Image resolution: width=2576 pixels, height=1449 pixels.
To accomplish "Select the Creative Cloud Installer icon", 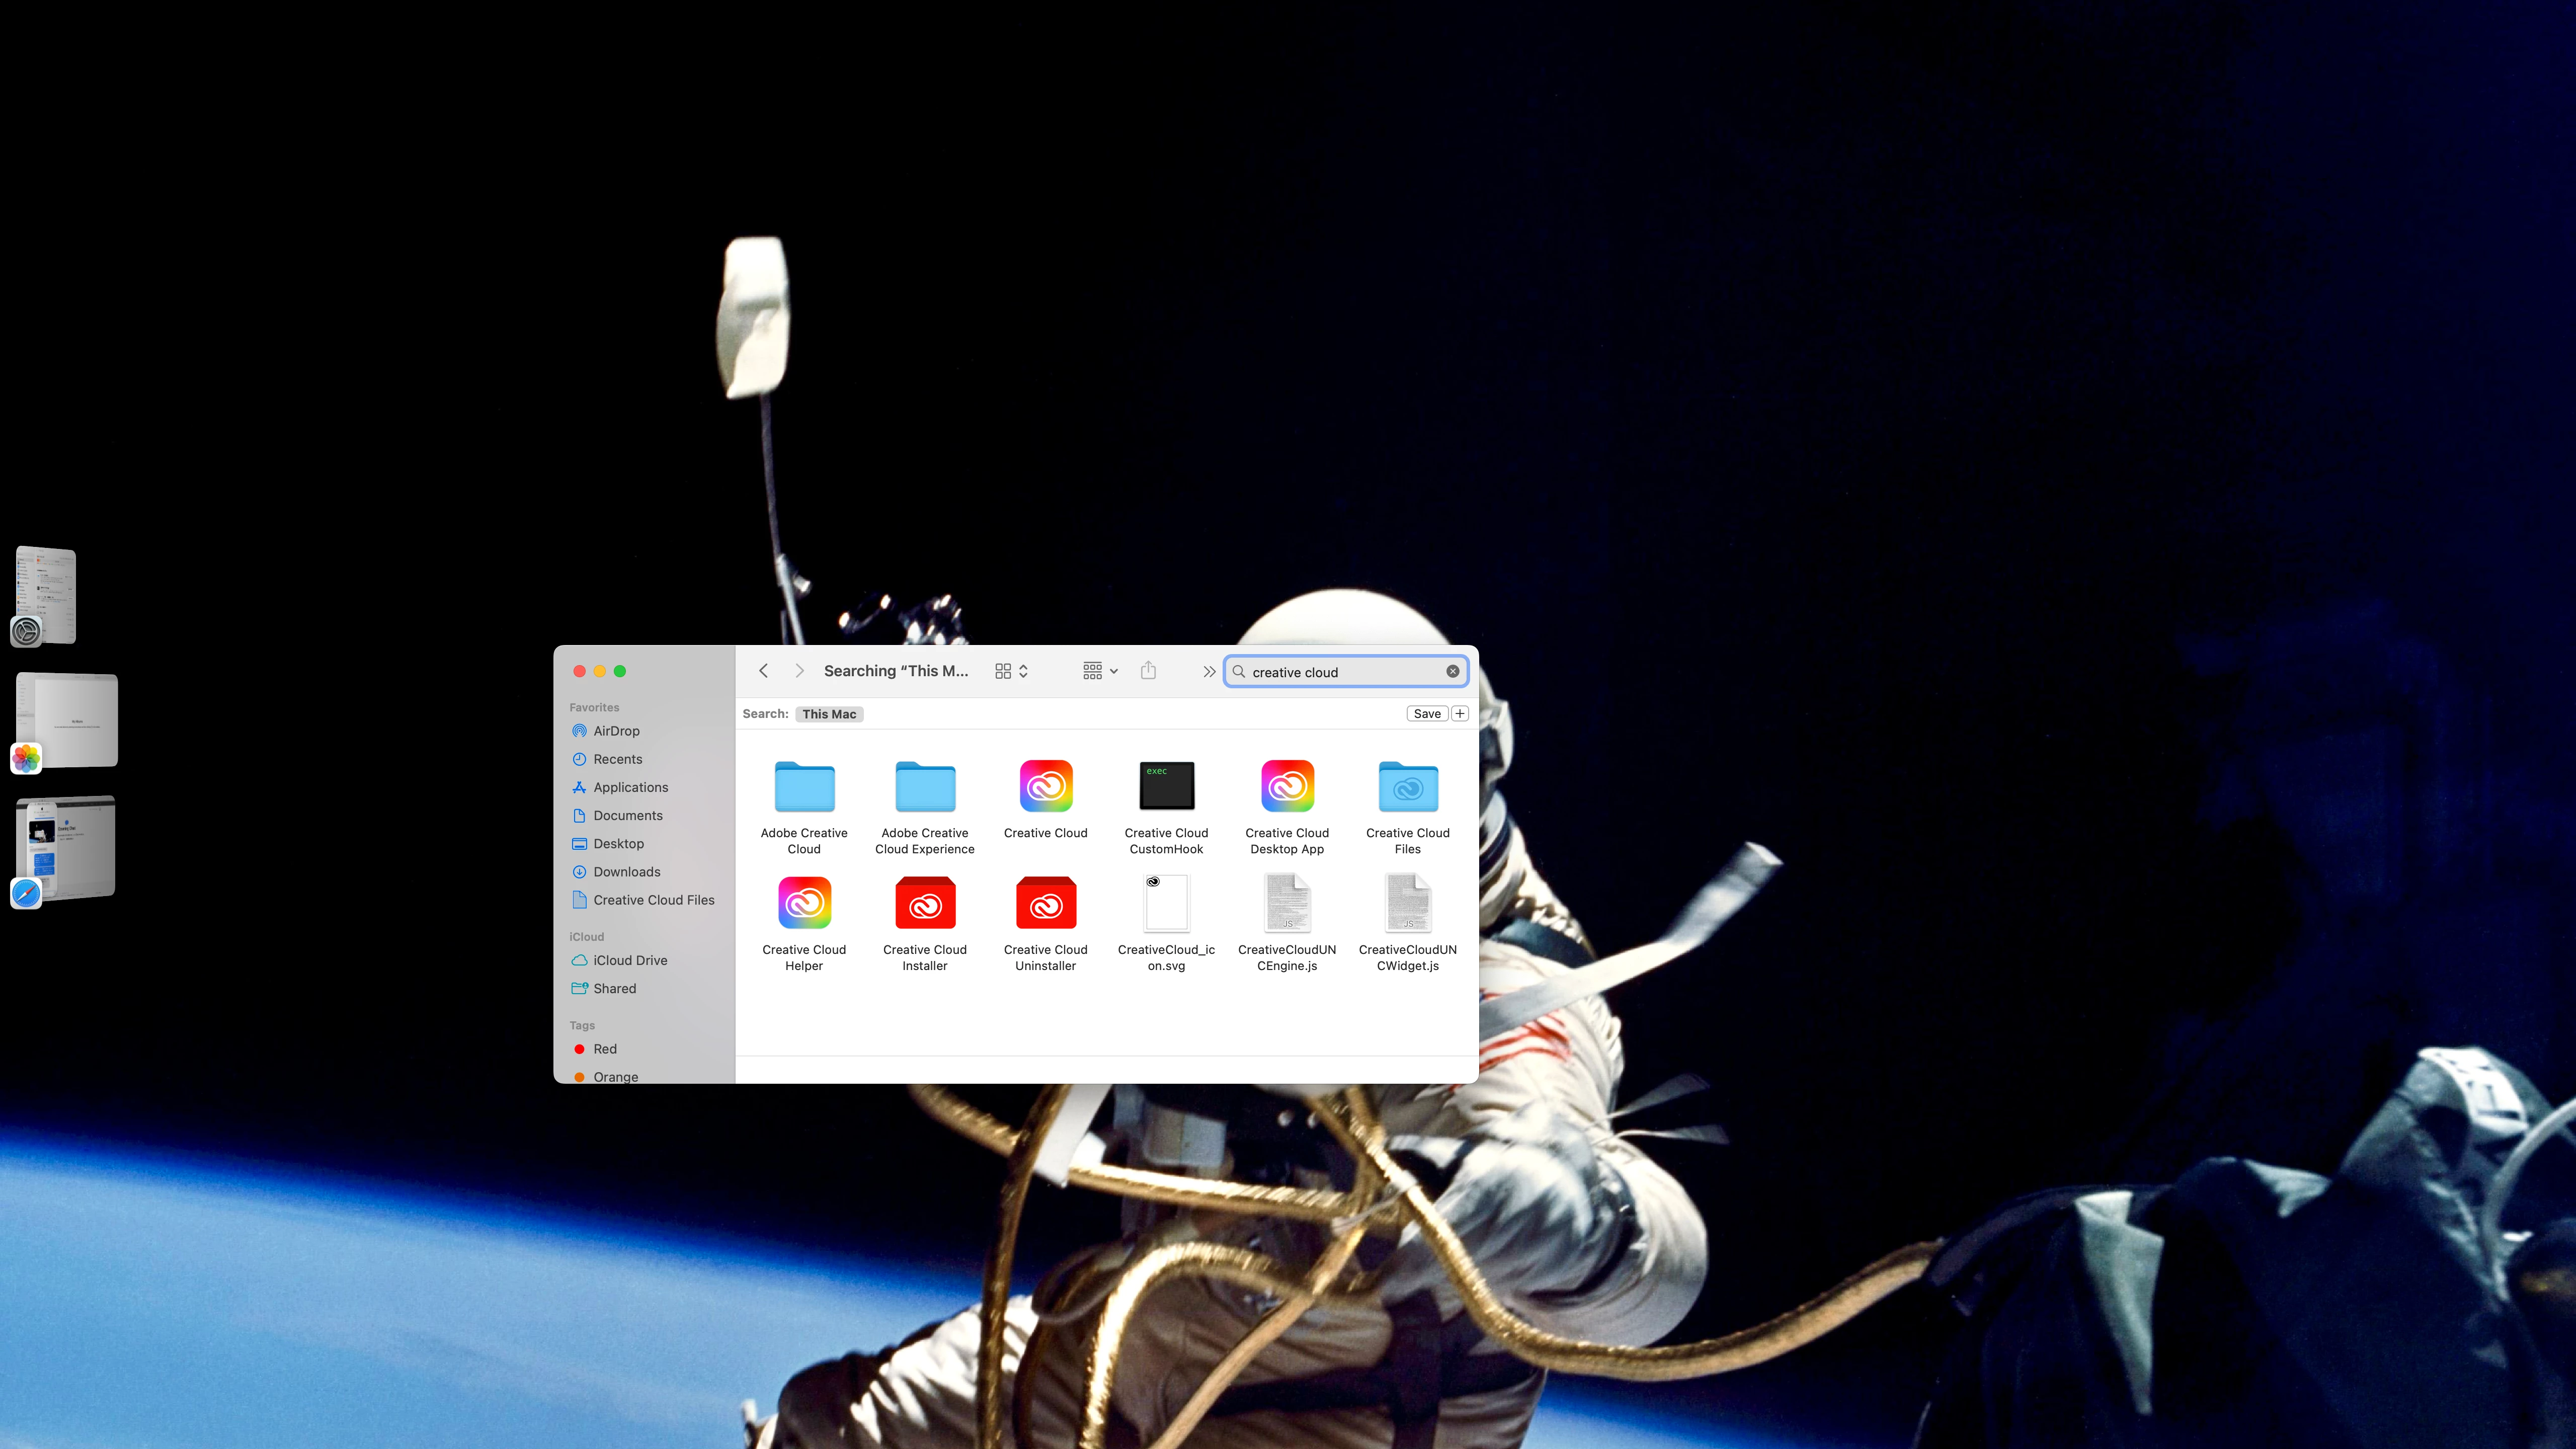I will click(924, 904).
